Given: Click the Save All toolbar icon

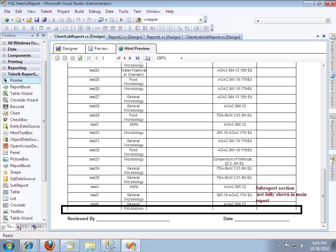Looking at the screenshot, I should (44, 20).
